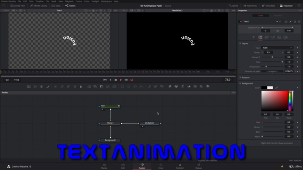Image resolution: width=303 pixels, height=170 pixels.
Task: Click the reset icon in Text1 inspector header
Action: point(299,22)
